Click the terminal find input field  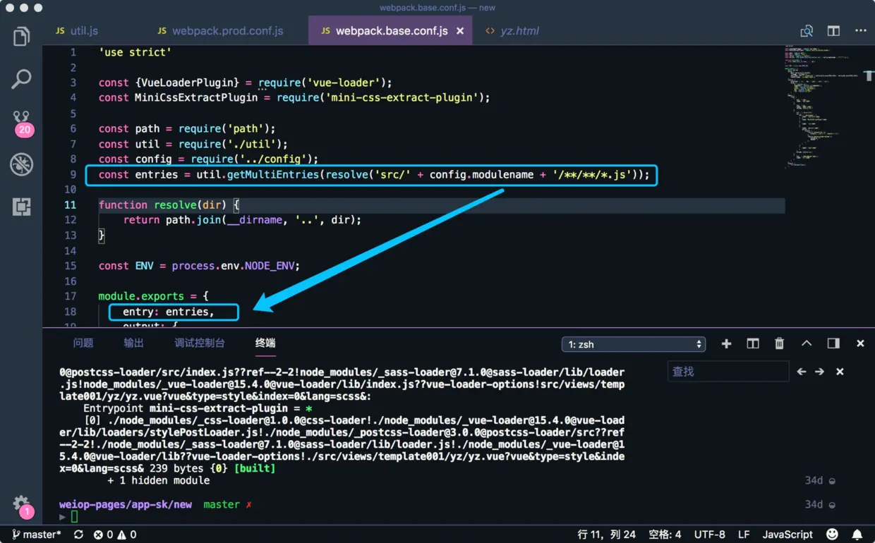point(728,372)
